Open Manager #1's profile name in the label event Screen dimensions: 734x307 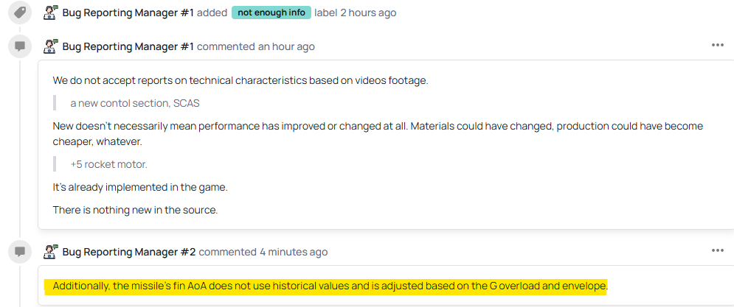coord(128,13)
